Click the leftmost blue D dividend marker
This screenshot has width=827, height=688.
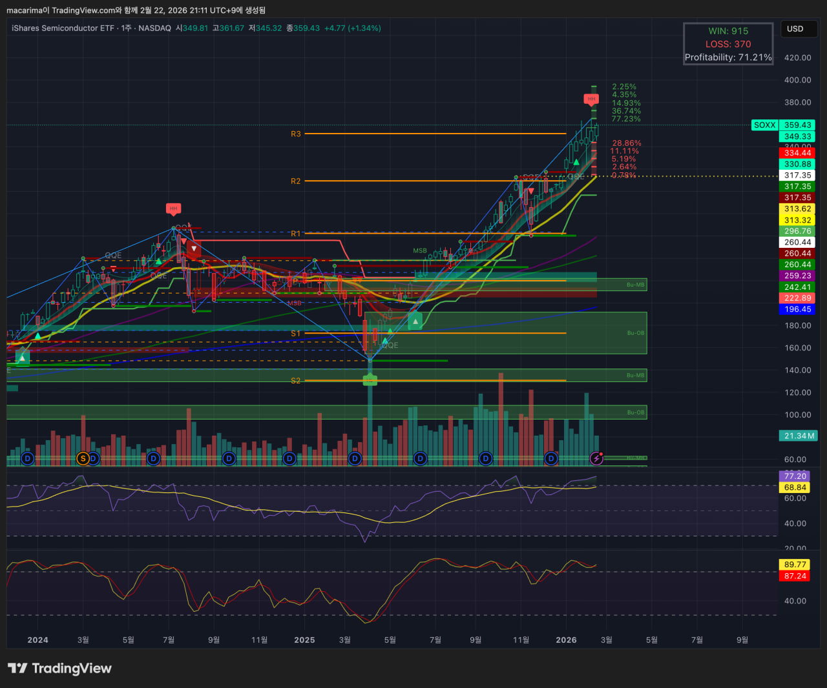(27, 458)
